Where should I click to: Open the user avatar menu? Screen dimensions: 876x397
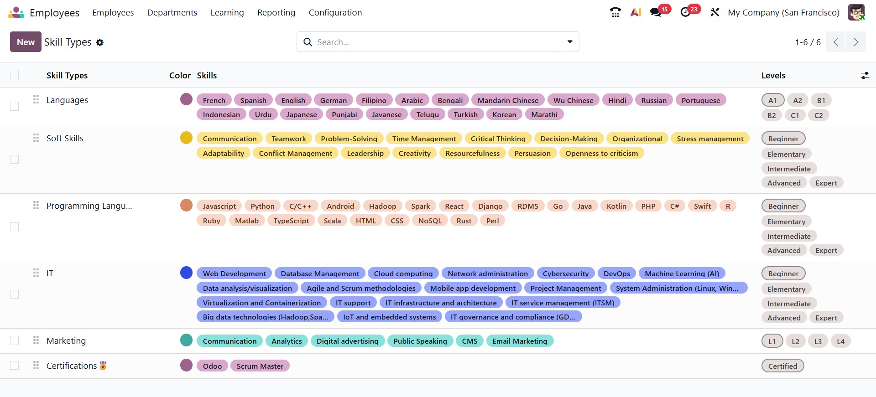click(x=856, y=12)
